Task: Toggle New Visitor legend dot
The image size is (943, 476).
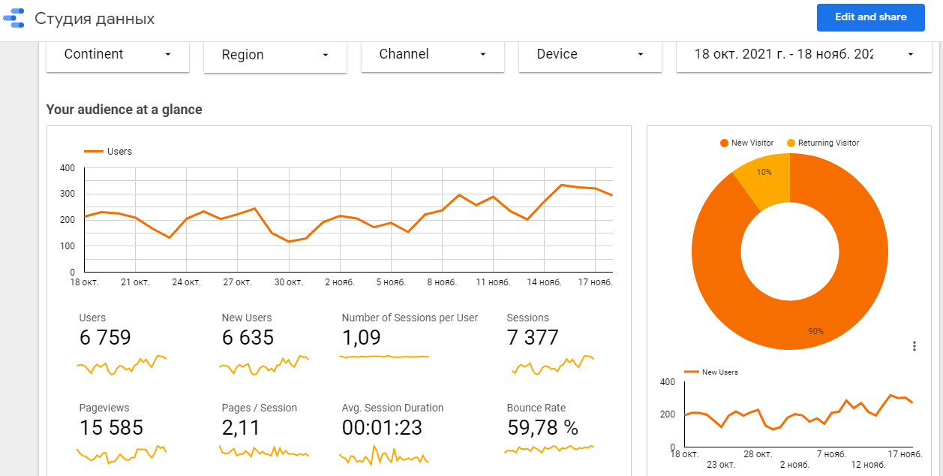Action: click(724, 143)
